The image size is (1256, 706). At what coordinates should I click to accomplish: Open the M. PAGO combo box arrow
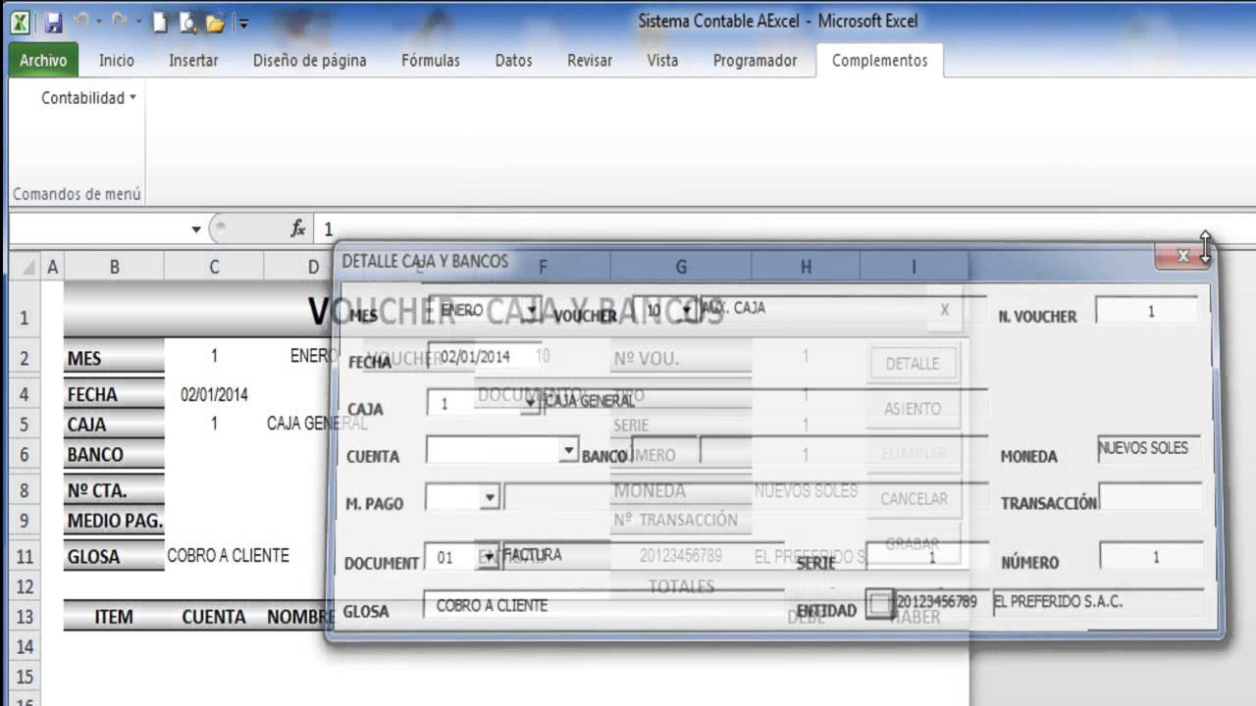[490, 498]
